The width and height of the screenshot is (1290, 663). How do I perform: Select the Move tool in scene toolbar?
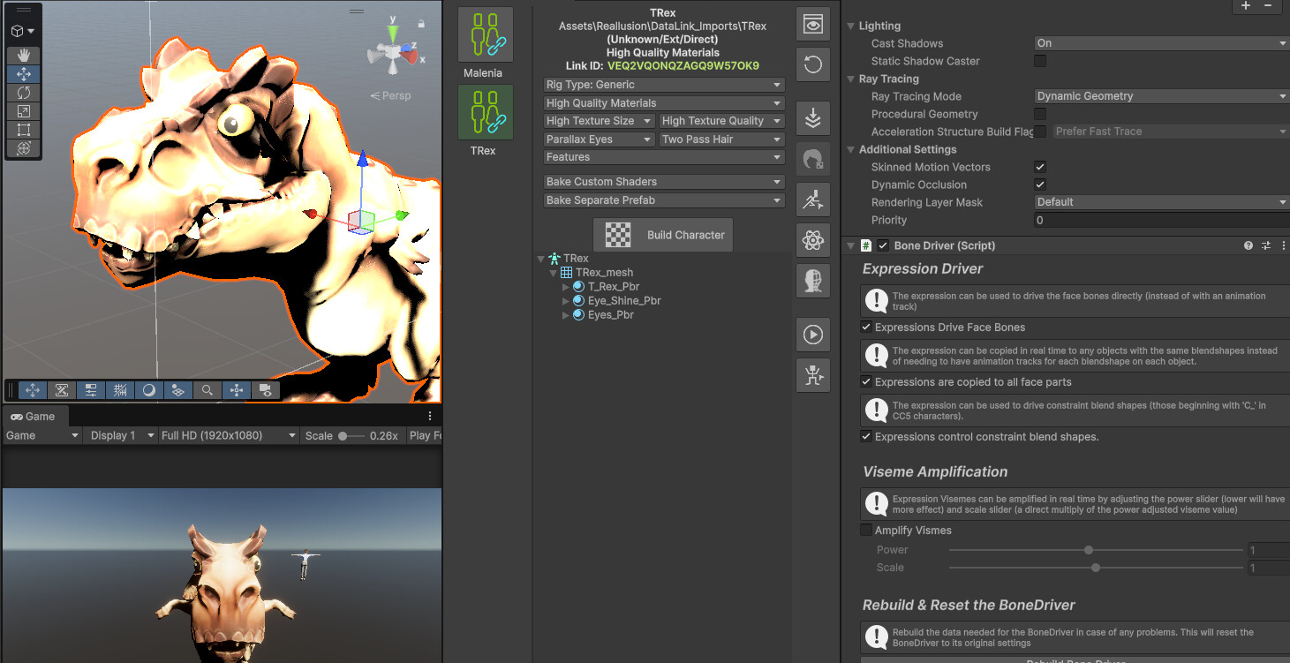(24, 74)
